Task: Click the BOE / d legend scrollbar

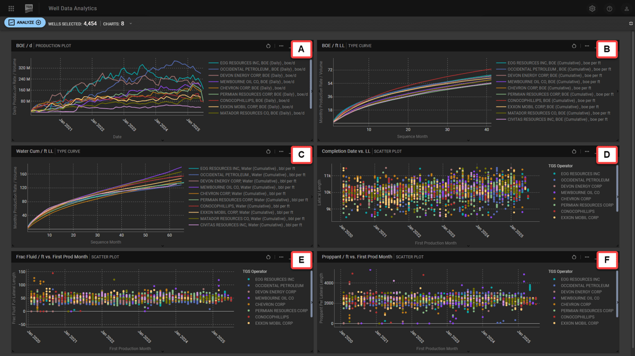Action: click(311, 84)
